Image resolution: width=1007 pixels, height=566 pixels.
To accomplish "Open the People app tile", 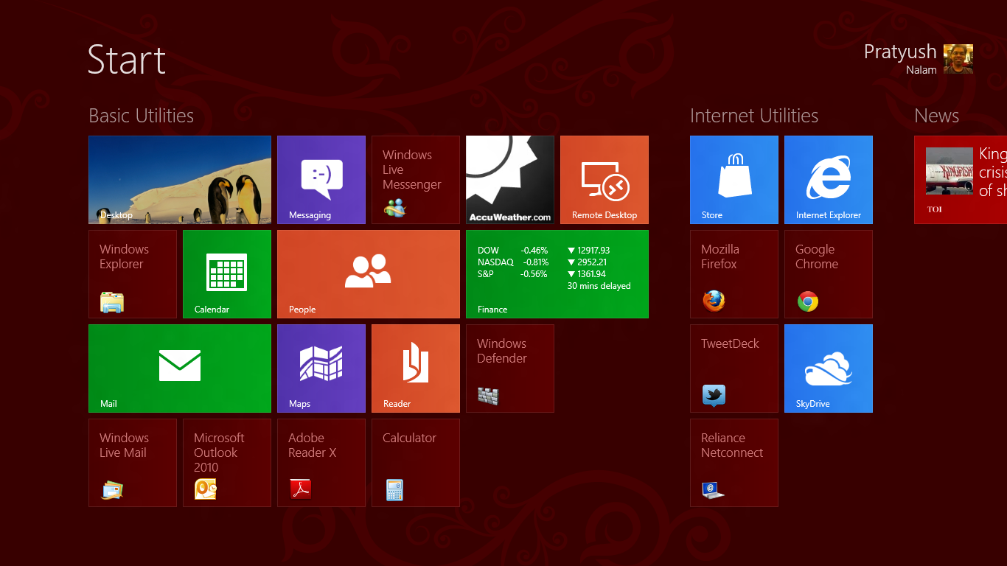I will click(369, 274).
